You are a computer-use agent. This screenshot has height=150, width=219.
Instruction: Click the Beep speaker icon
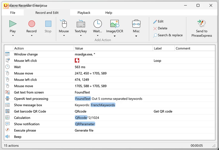tap(7, 137)
